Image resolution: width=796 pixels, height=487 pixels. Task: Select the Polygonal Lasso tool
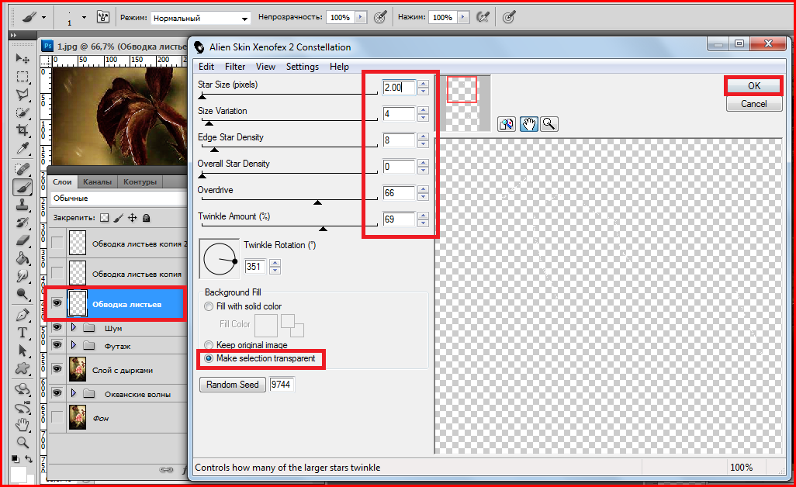click(22, 95)
